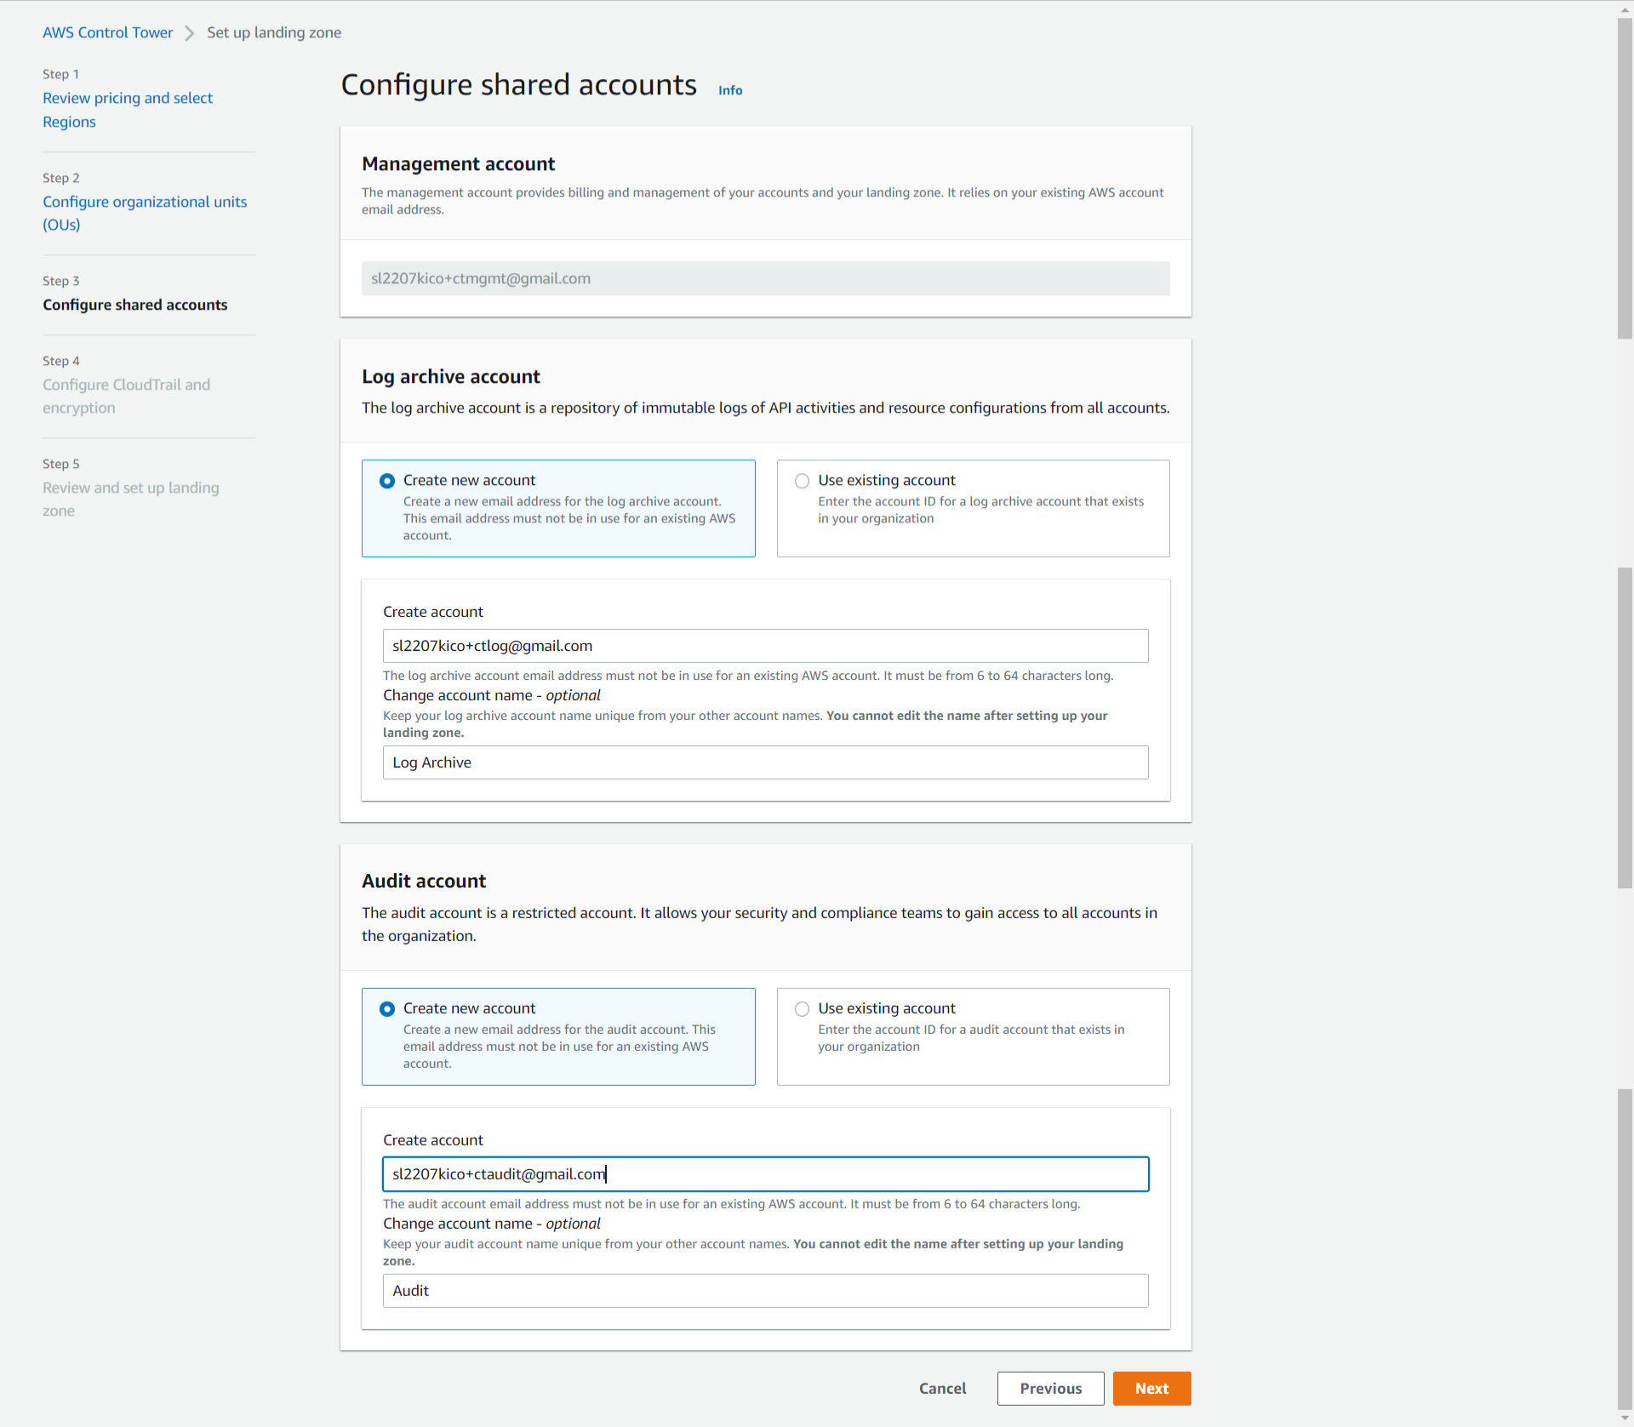Click the Audit account name field
This screenshot has height=1427, width=1634.
[765, 1291]
